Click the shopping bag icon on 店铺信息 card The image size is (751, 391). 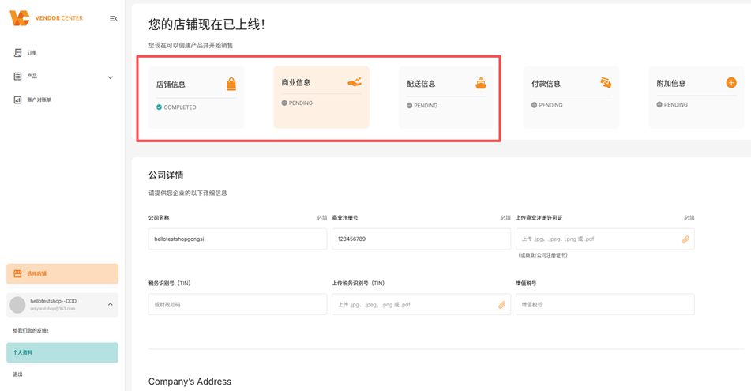coord(231,84)
